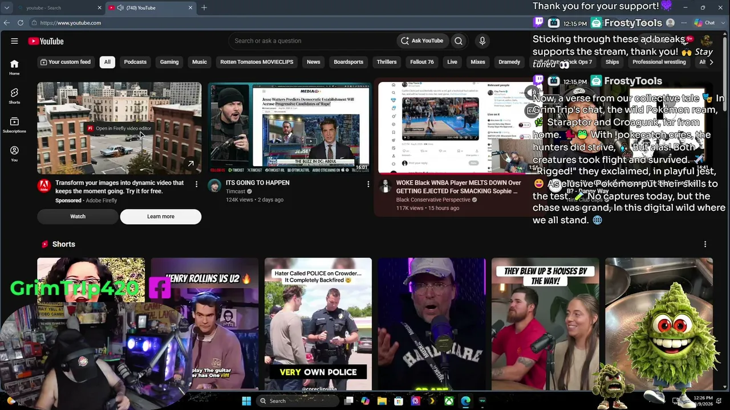The image size is (730, 410).
Task: Show next filter chips with right arrow
Action: 711,62
